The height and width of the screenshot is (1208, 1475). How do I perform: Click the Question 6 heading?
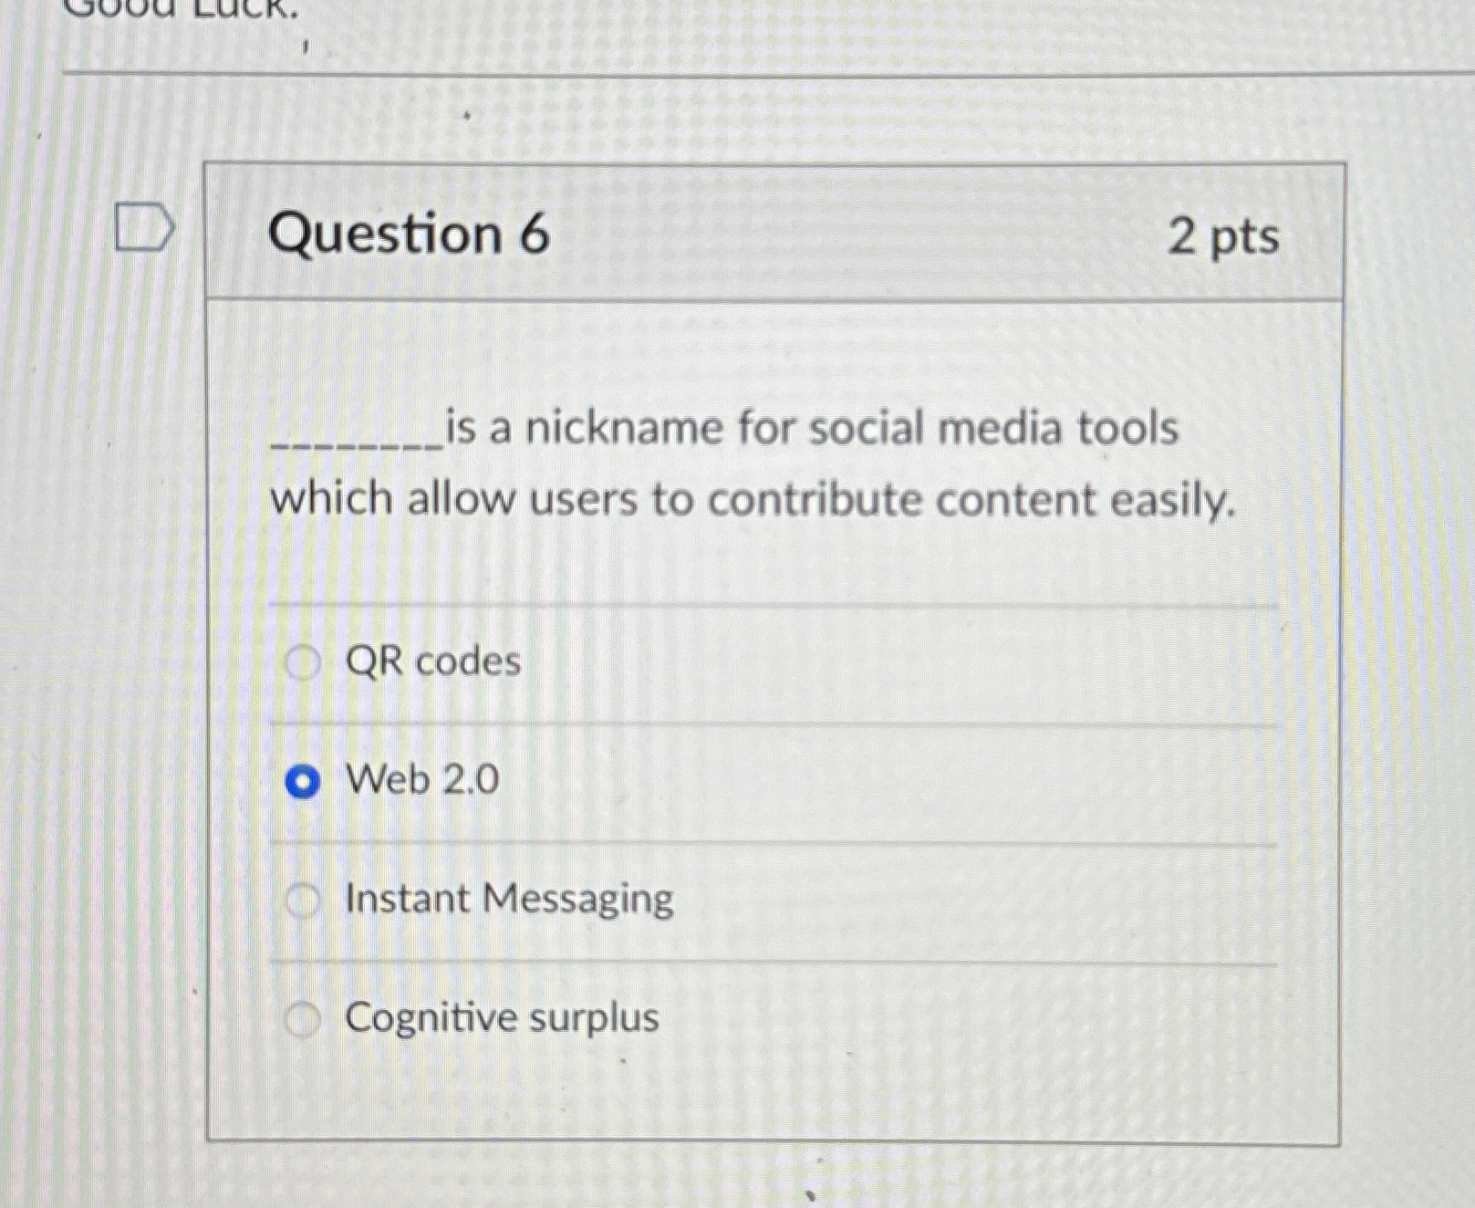pyautogui.click(x=409, y=236)
